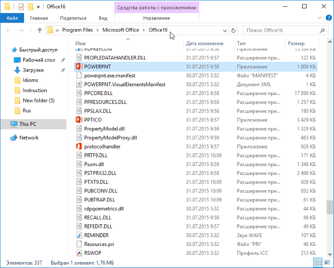Select the RSWOP color profile icon
Image resolution: width=334 pixels, height=268 pixels.
coord(79,253)
